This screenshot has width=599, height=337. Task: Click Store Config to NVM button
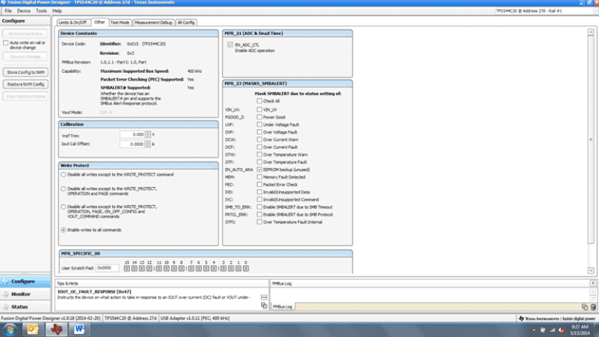coord(26,72)
